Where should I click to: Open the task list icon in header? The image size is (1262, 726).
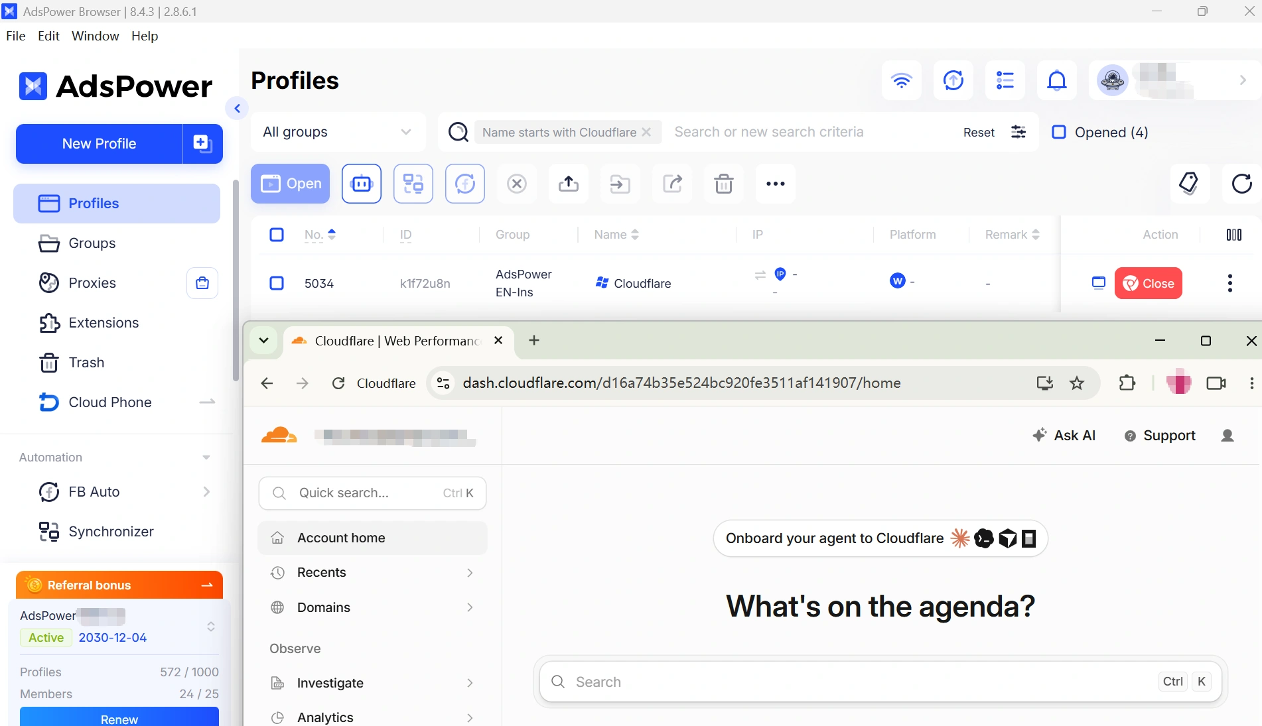pos(1005,80)
